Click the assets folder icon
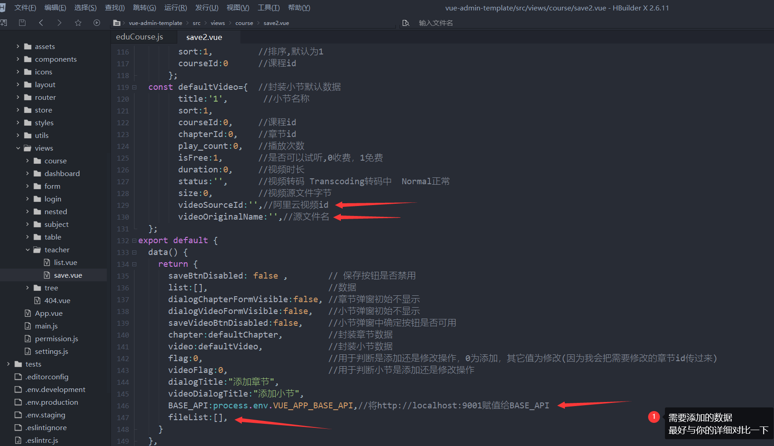The width and height of the screenshot is (774, 446). coord(28,46)
